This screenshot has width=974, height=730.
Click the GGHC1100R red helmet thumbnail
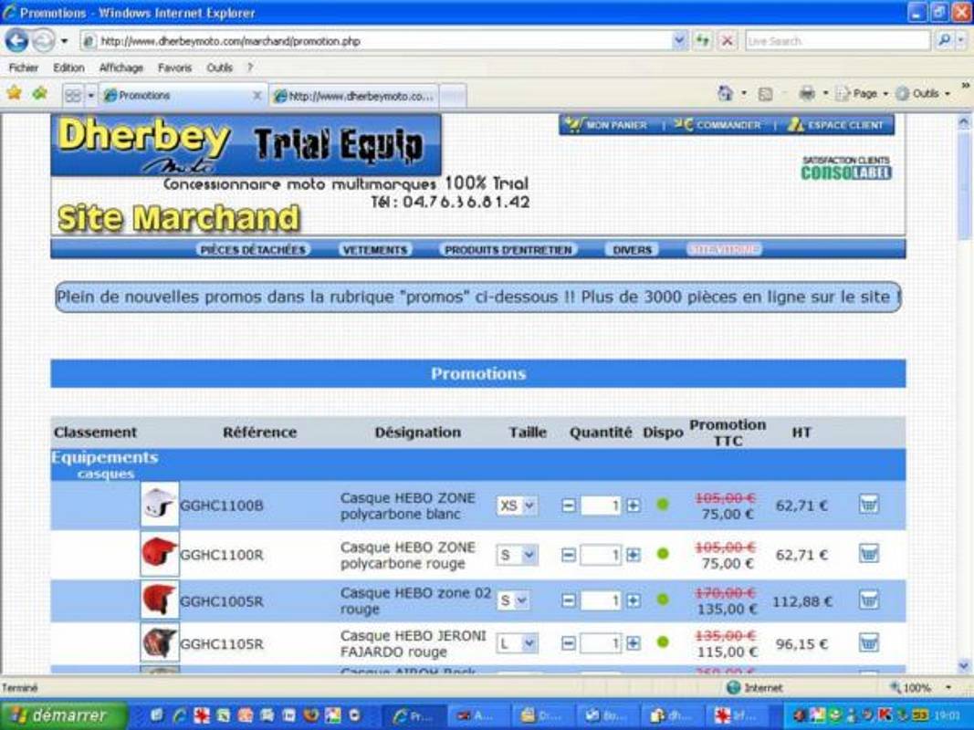pyautogui.click(x=160, y=553)
